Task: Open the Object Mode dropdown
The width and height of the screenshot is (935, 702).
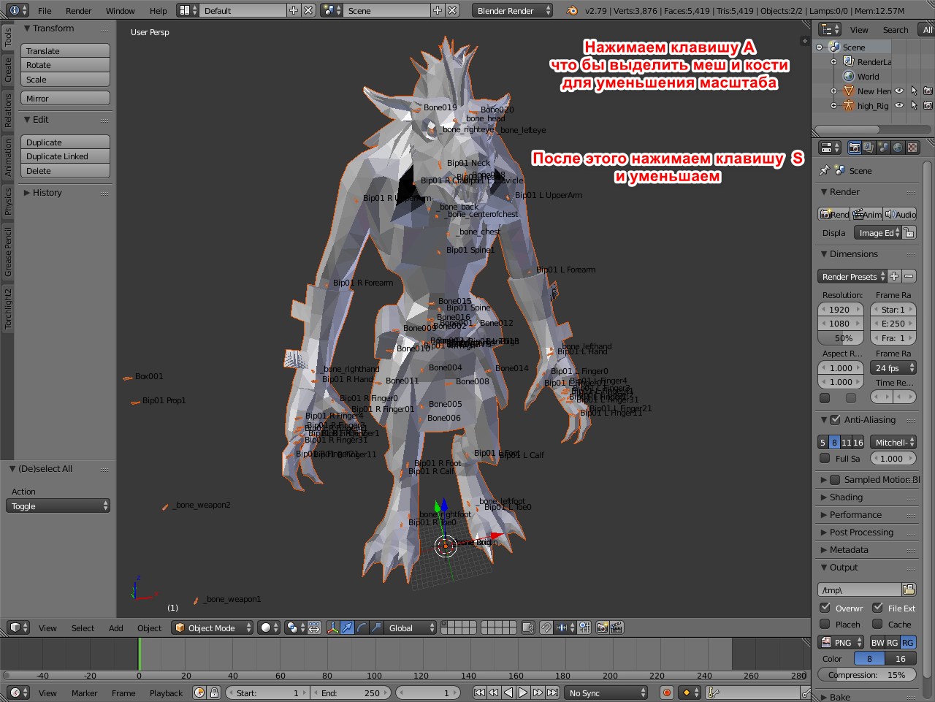Action: (213, 627)
